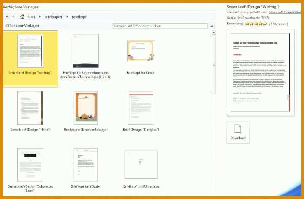Select the Briefkopf breadcrumb
304x199 pixels.
(79, 17)
